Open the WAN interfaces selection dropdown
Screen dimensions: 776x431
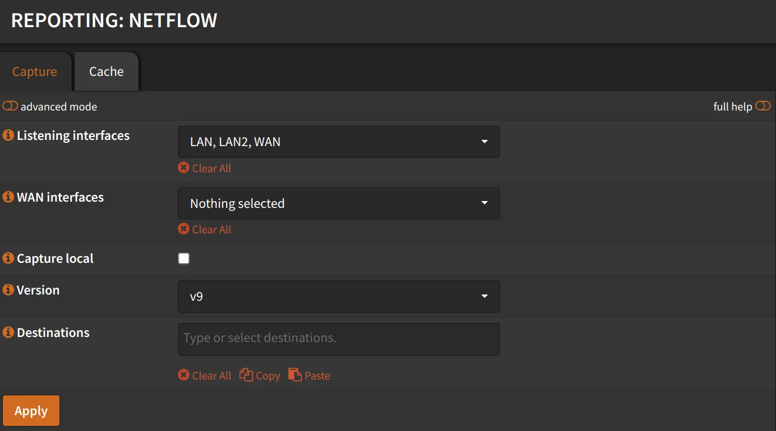coord(338,203)
